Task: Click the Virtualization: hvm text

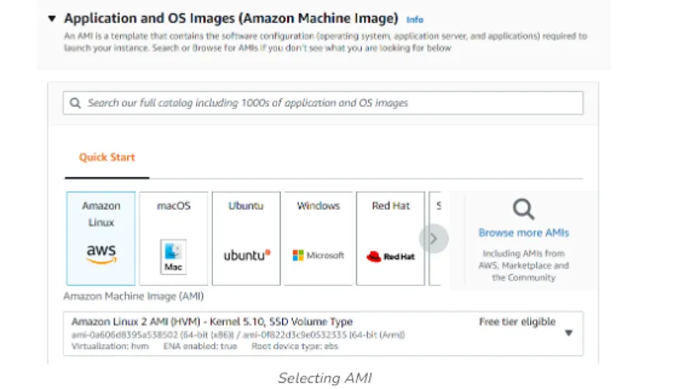Action: (x=110, y=346)
